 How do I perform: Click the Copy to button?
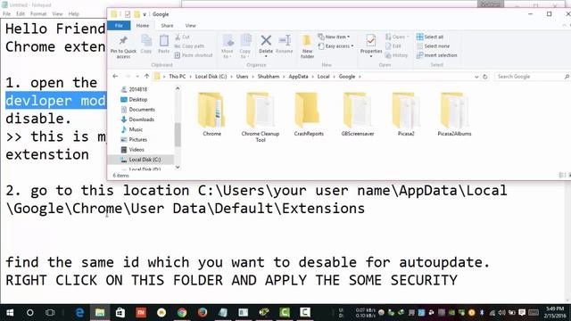click(x=245, y=46)
